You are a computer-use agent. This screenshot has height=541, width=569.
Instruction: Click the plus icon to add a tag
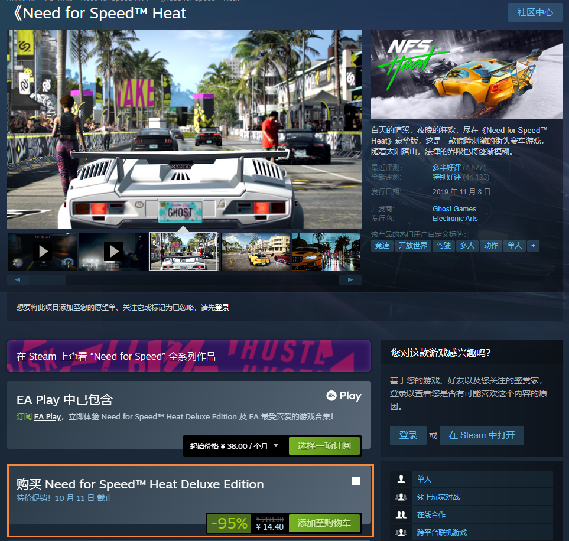click(533, 246)
